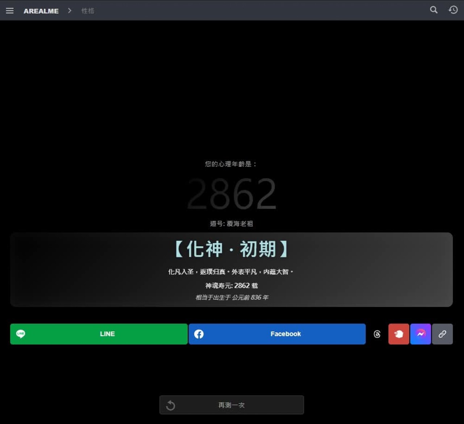Click the 道号: 覆海老祖 title text

(231, 223)
